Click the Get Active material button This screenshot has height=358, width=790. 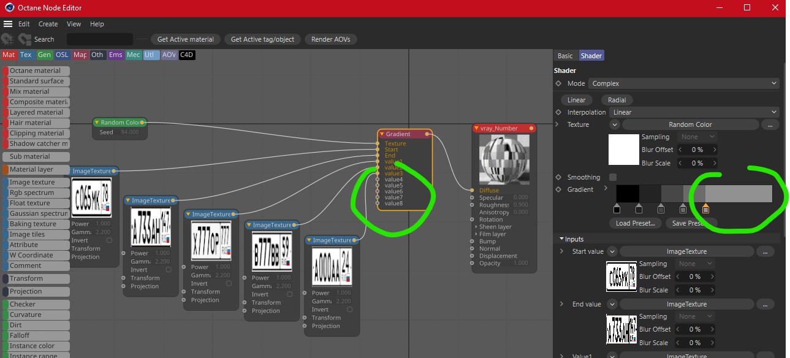tap(186, 39)
